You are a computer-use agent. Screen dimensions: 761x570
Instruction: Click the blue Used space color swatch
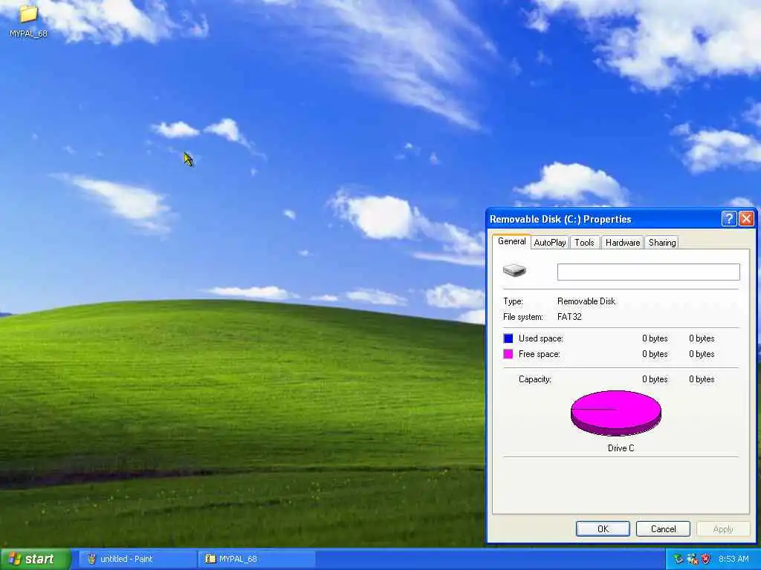tap(508, 338)
